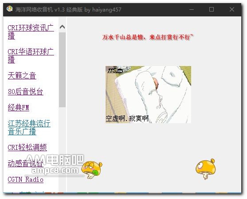Open the CRI环球资讯广播 station link
The width and height of the screenshot is (247, 199).
point(31,32)
